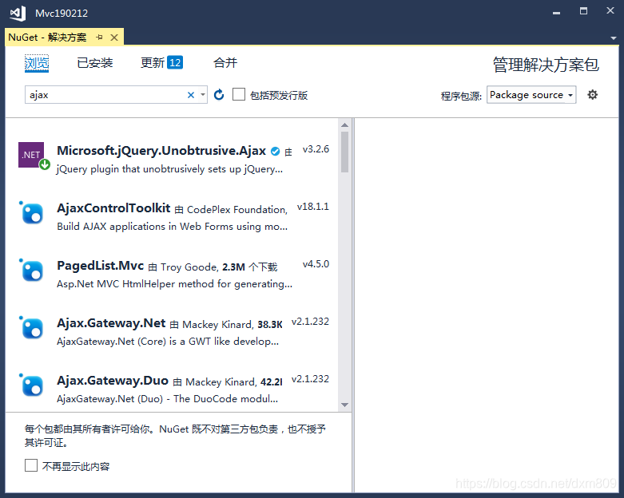624x498 pixels.
Task: Enable 包括预发行版 checkbox
Action: (239, 95)
